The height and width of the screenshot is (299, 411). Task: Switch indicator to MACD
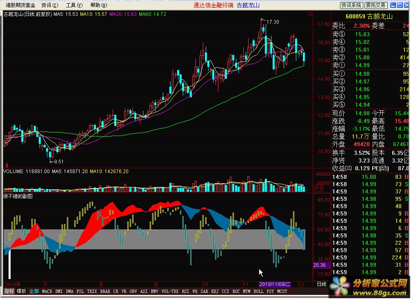[x=47, y=291]
